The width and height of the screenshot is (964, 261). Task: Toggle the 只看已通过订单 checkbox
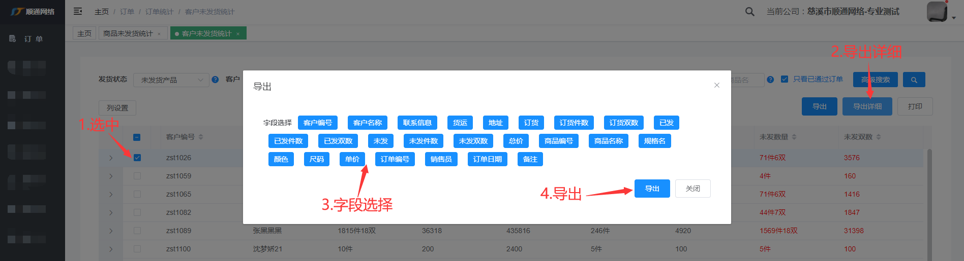point(785,80)
